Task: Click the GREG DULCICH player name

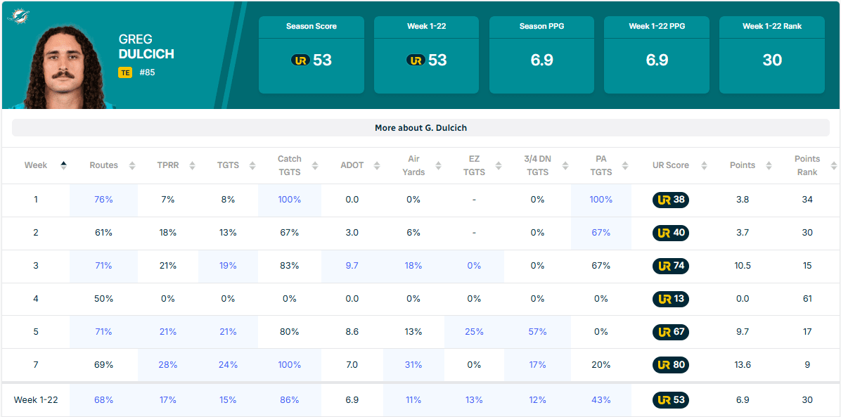Action: [146, 46]
